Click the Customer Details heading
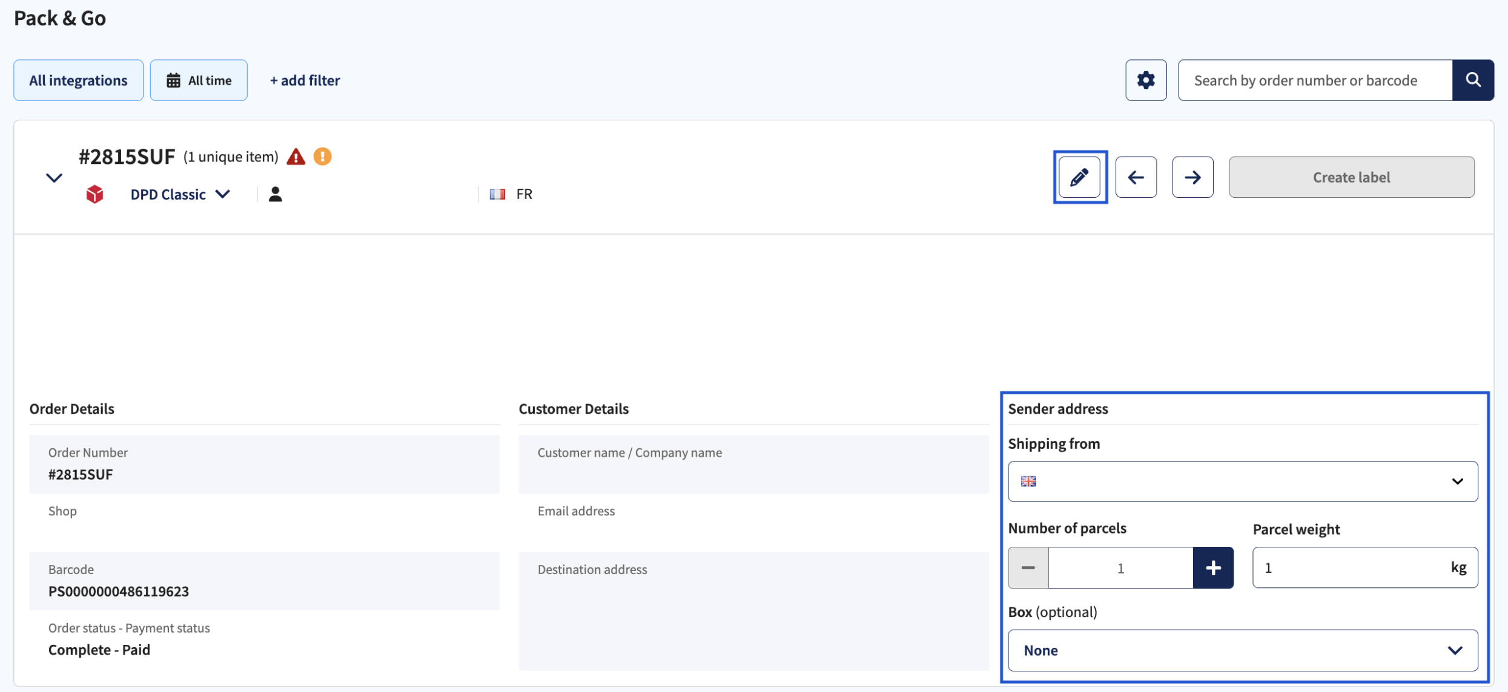 pyautogui.click(x=574, y=409)
